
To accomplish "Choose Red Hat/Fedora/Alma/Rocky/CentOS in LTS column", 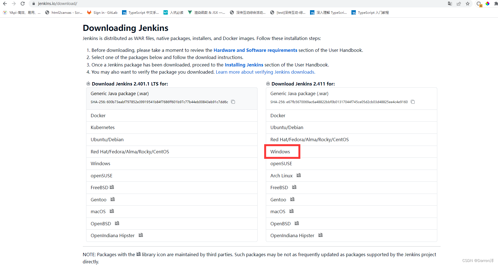I will tap(172, 152).
